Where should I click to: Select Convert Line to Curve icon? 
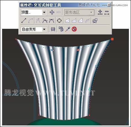pyautogui.click(x=30, y=21)
